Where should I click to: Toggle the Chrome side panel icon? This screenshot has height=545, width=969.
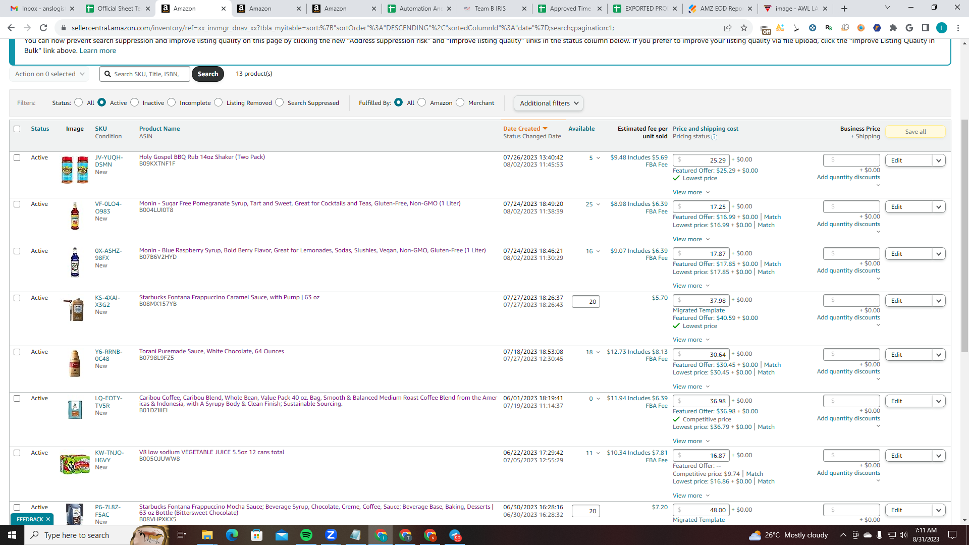[x=926, y=28]
